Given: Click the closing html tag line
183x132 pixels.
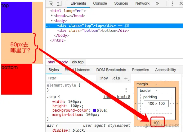Looking at the screenshot, I should (x=58, y=40).
